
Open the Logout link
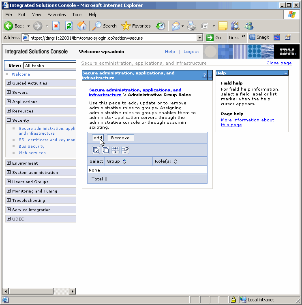coord(191,52)
